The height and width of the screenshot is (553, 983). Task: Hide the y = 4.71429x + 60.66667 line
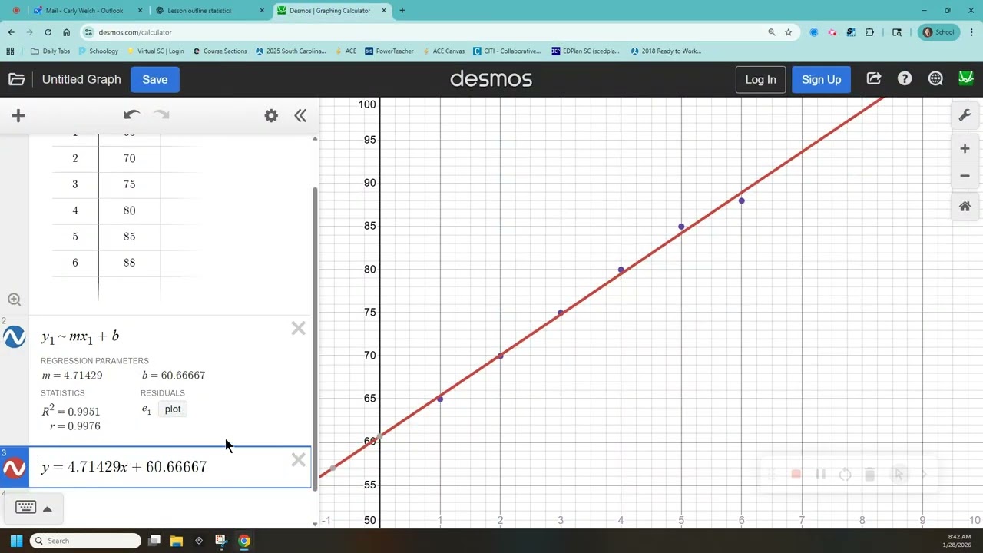15,468
